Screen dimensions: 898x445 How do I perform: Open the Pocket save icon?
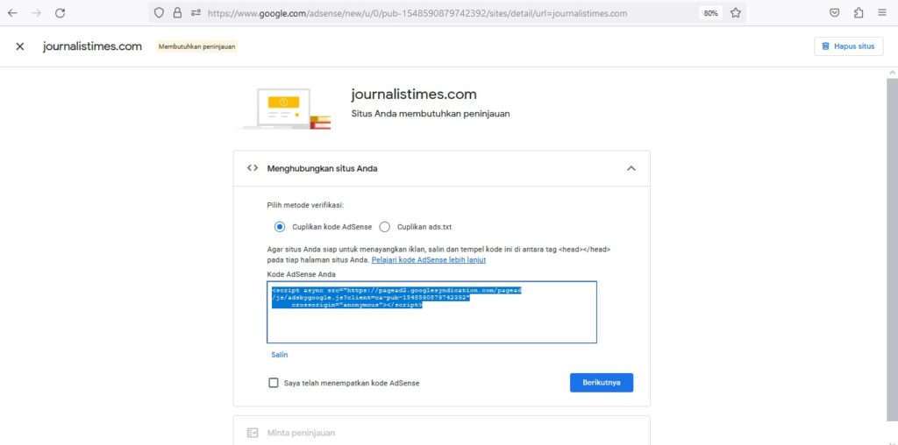click(835, 12)
